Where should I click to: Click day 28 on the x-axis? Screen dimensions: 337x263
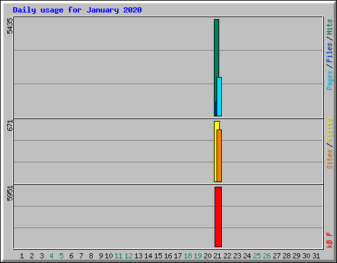(286, 256)
